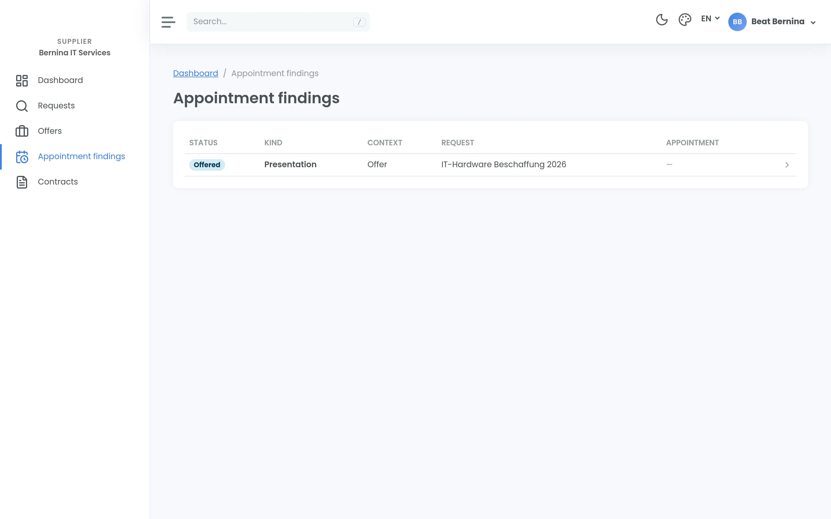Open the row chevron for IT-Hardware Beschaffung

click(x=787, y=165)
